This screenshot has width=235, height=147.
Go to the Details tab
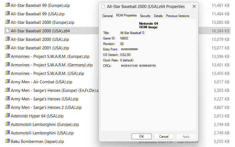[x=158, y=16]
